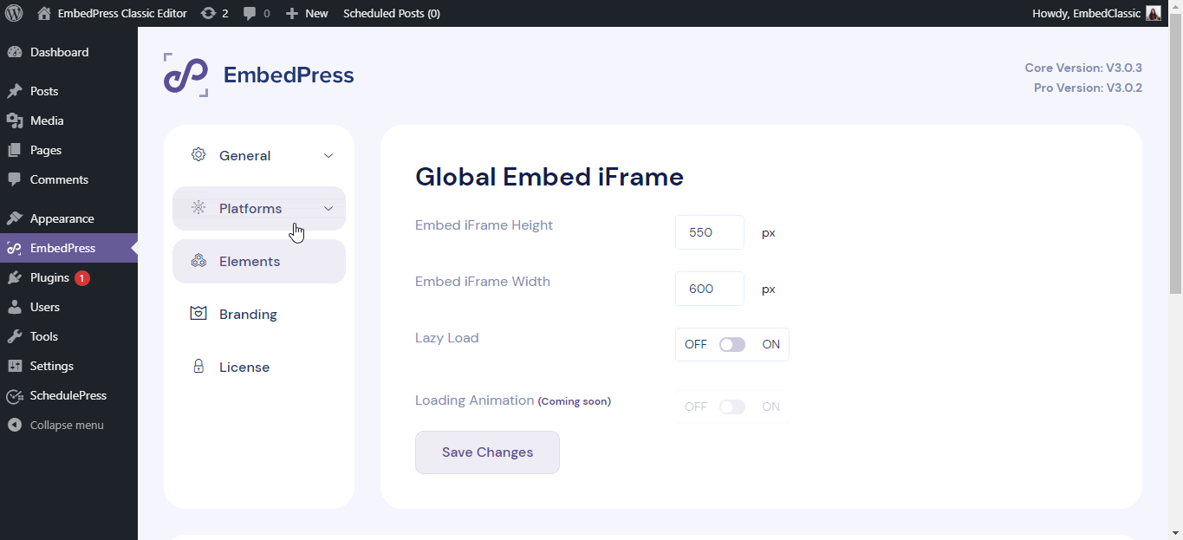Viewport: 1183px width, 540px height.
Task: Click the Appearance brush icon
Action: [x=15, y=218]
